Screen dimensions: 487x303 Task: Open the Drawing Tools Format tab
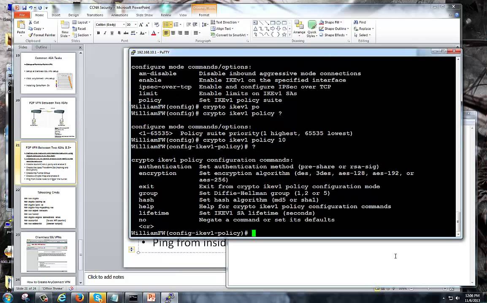(x=204, y=15)
